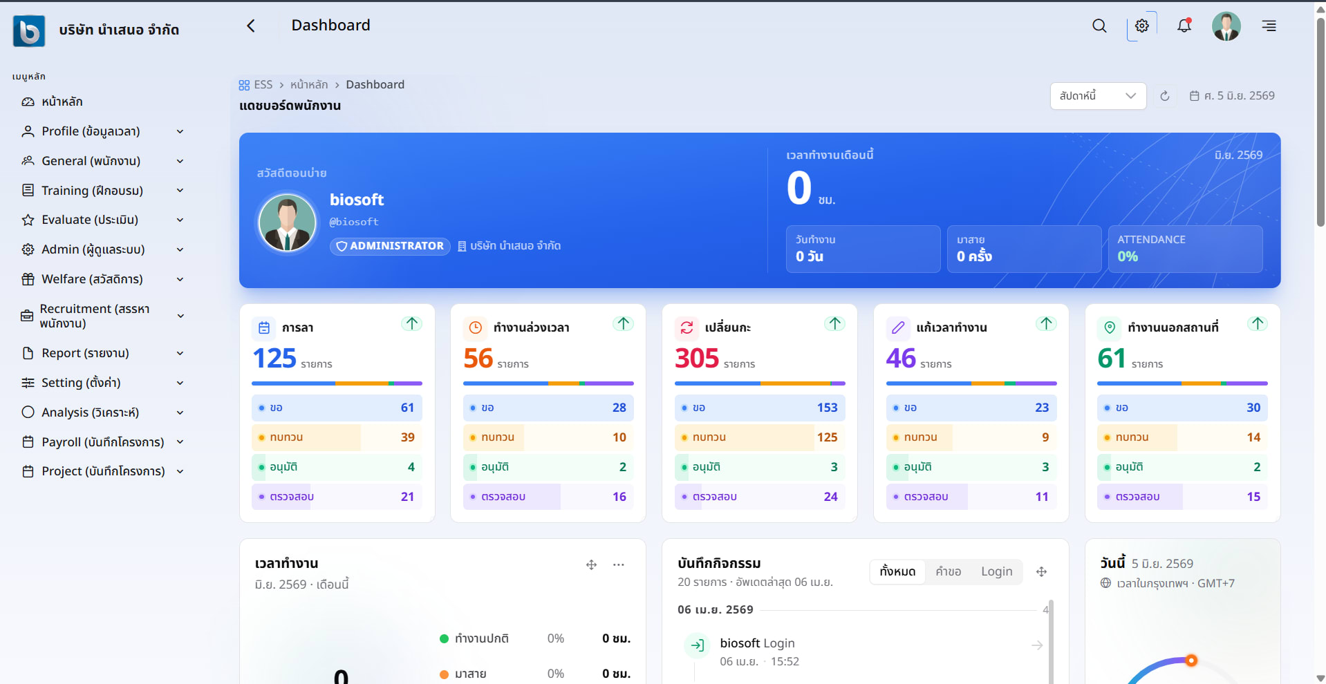Click the up arrow on เปลี่ยนกะ card
Screen dimensions: 1326x684
tap(835, 323)
